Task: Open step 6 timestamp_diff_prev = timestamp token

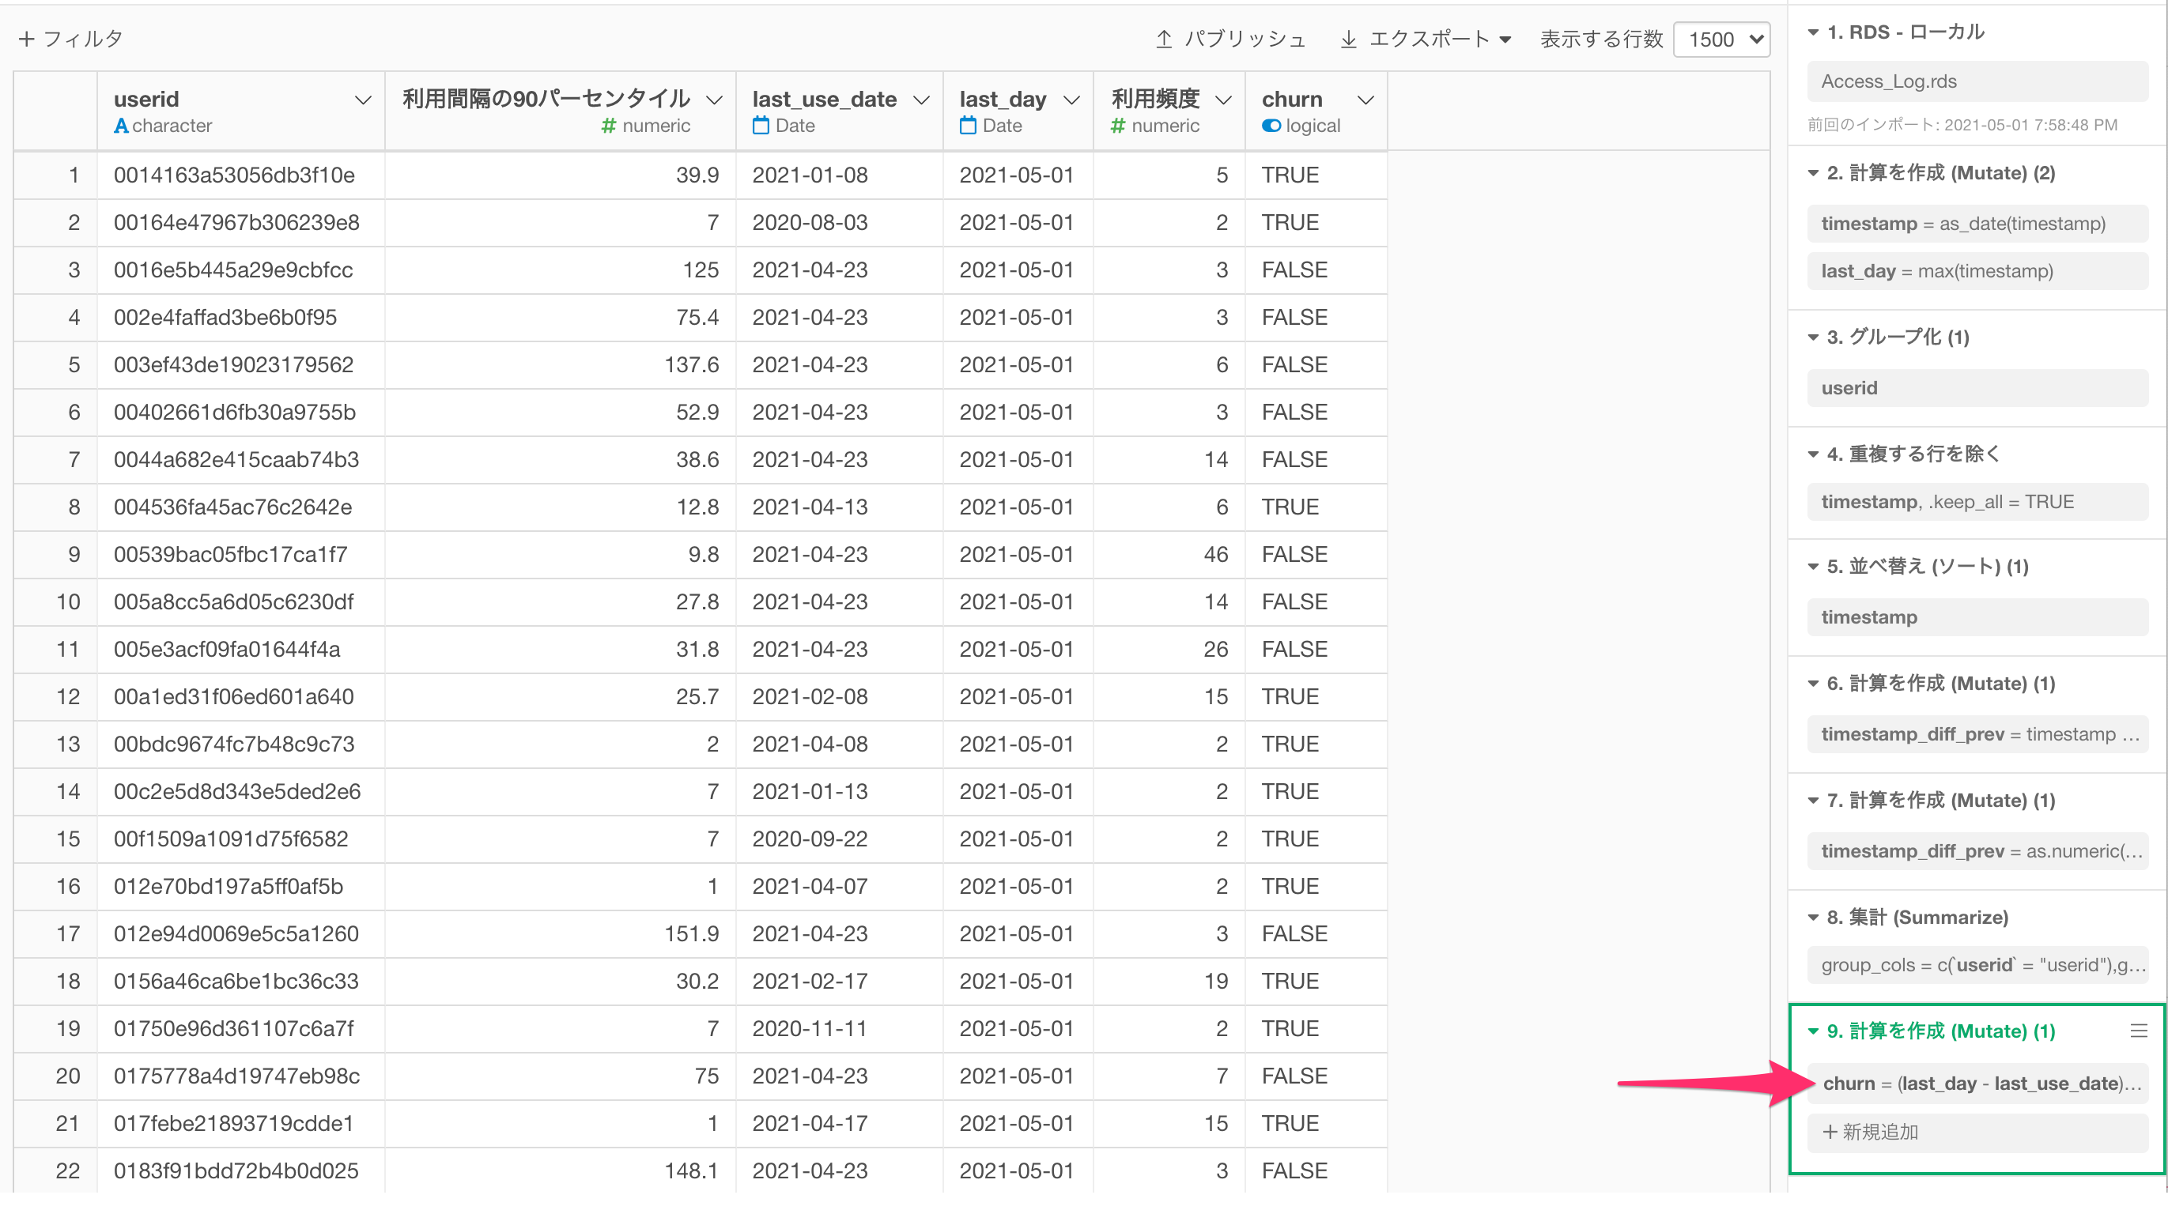Action: [x=1977, y=733]
